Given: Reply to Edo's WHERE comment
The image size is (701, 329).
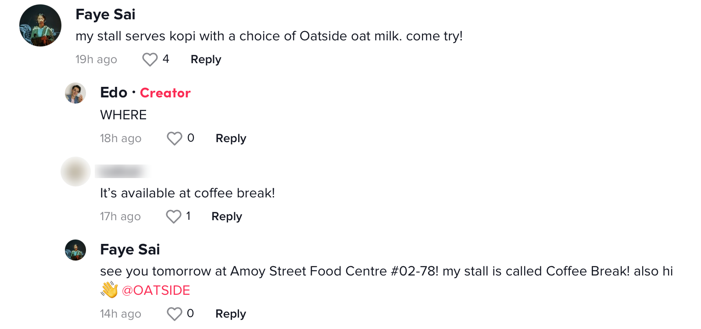Looking at the screenshot, I should click(231, 138).
